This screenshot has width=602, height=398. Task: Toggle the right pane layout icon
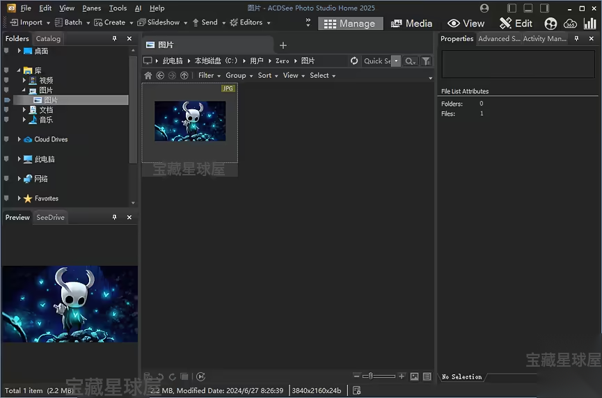[x=544, y=8]
